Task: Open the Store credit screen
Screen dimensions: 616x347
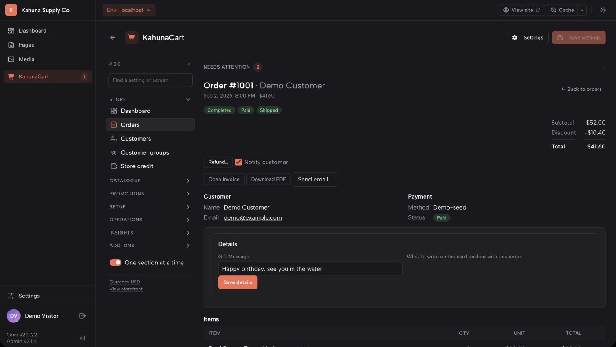Action: 150,166
